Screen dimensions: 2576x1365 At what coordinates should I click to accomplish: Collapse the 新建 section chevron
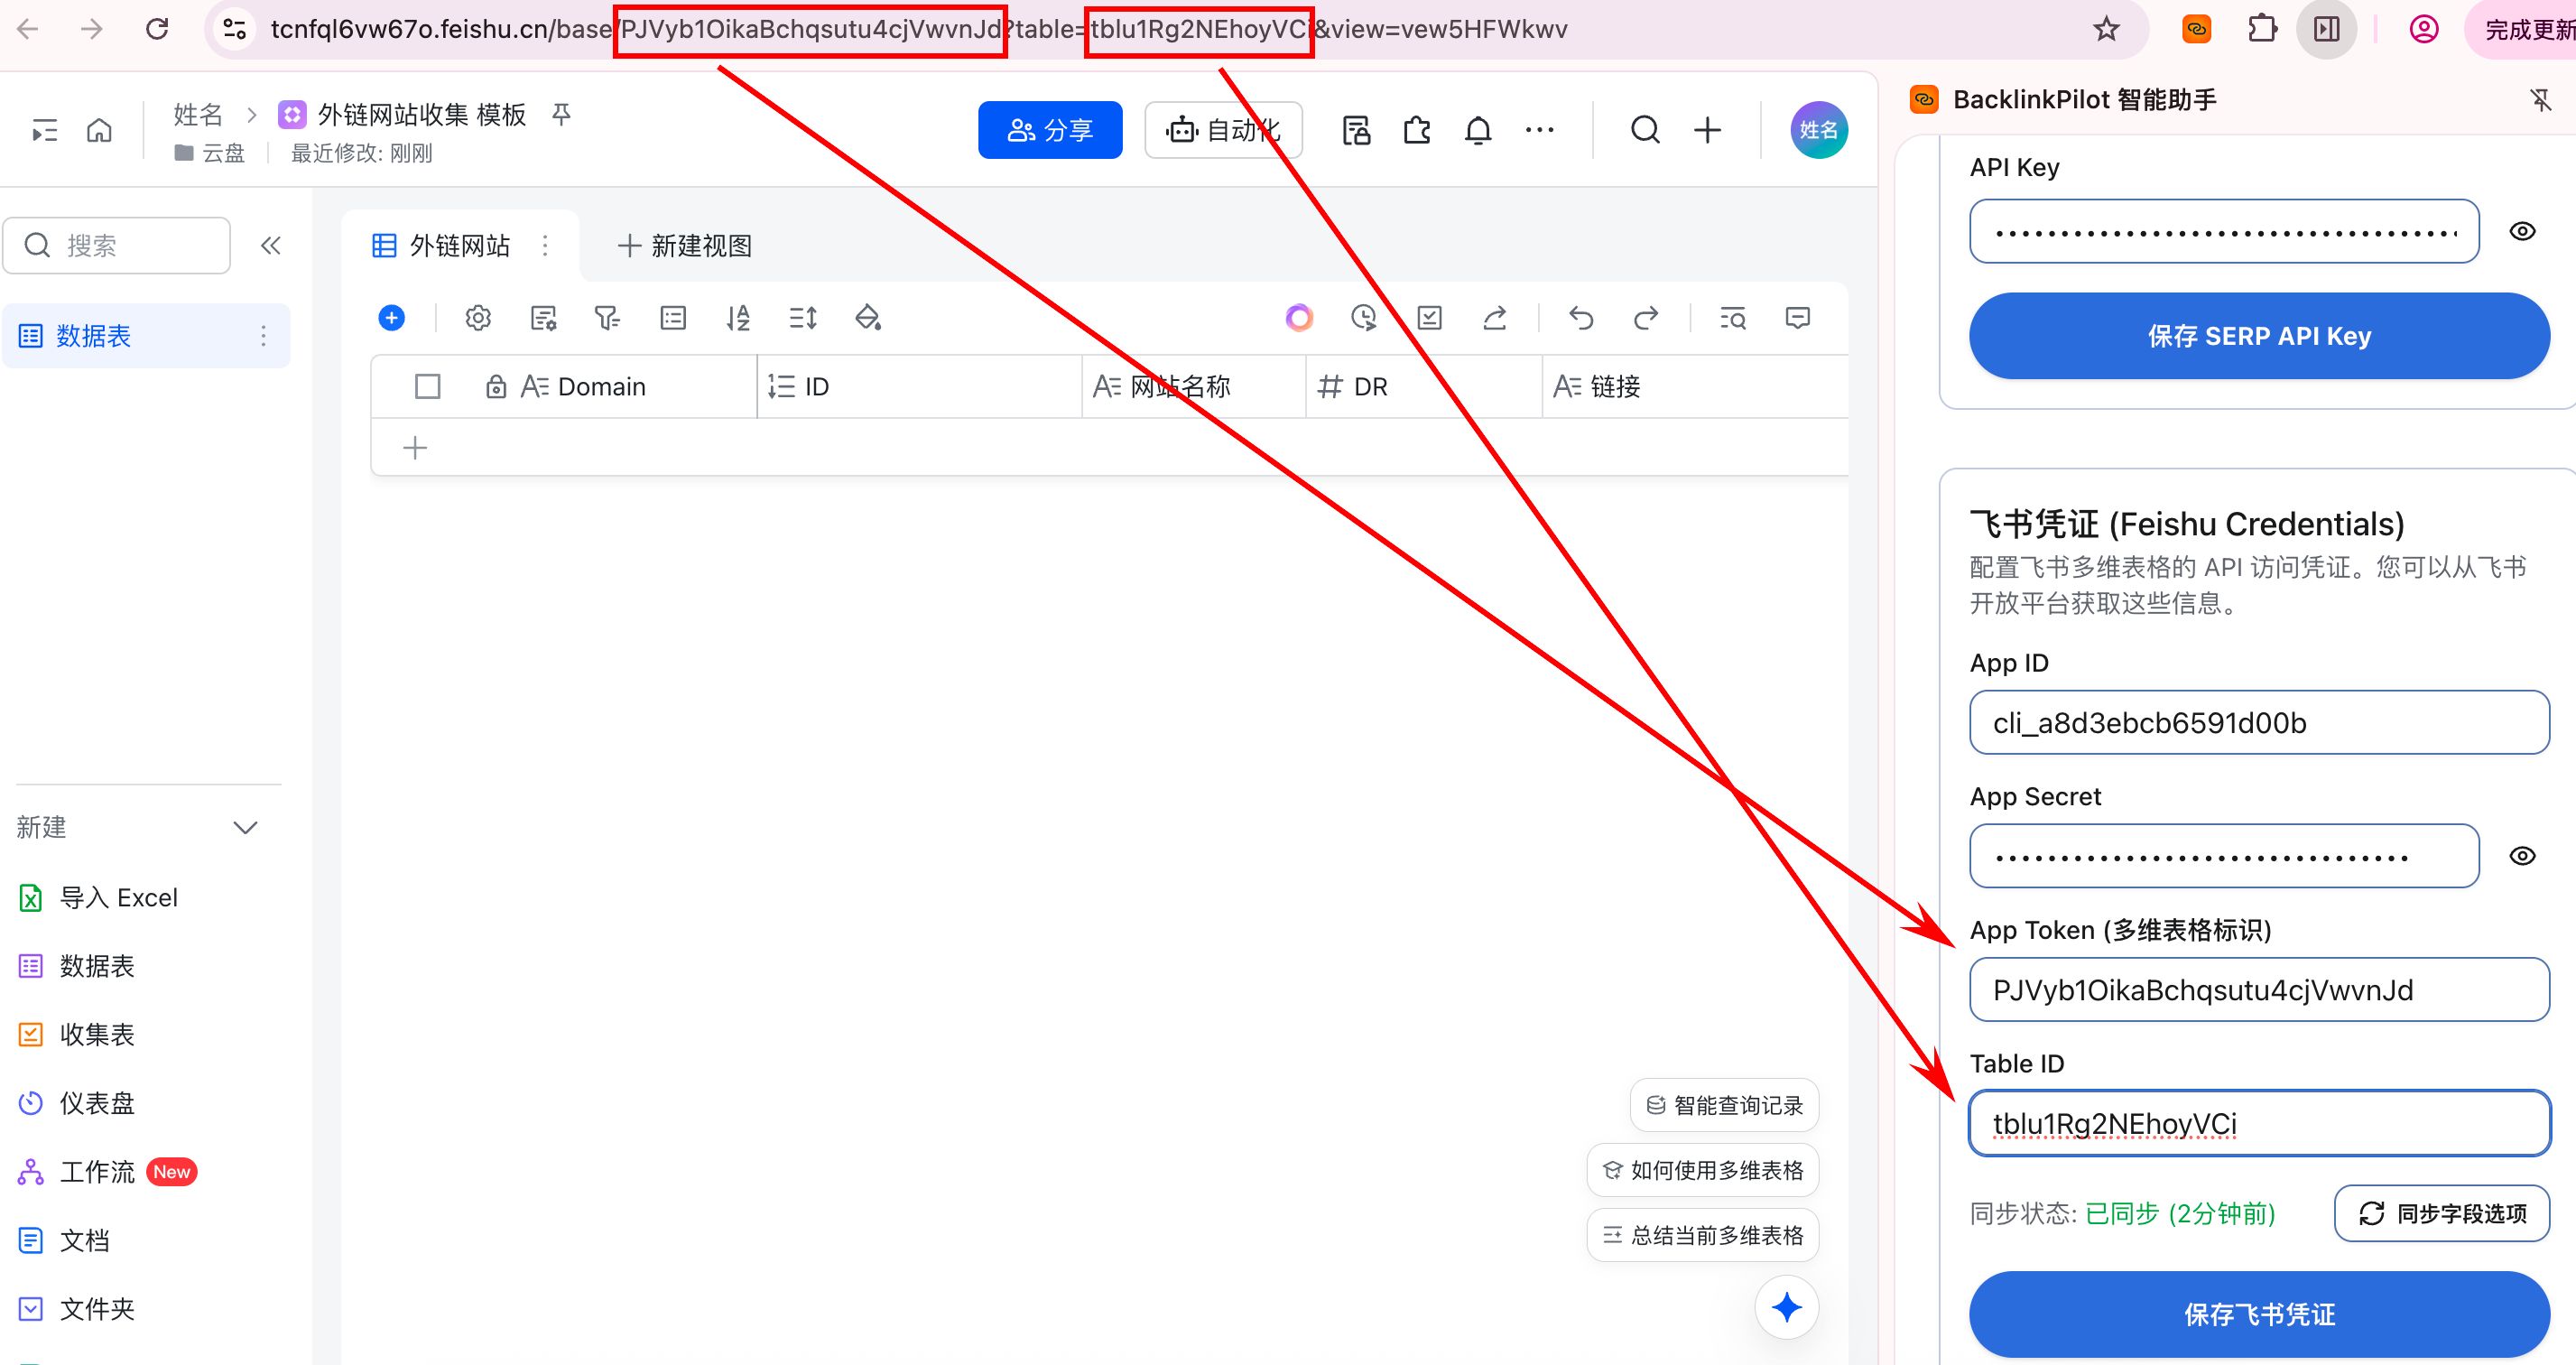(245, 827)
